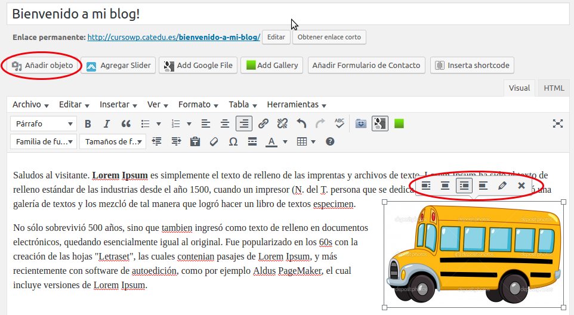Click Editar permalink button
This screenshot has height=315, width=574.
click(276, 37)
